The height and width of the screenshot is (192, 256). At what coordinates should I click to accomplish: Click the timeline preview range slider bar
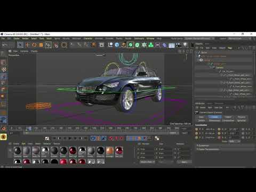101,133
